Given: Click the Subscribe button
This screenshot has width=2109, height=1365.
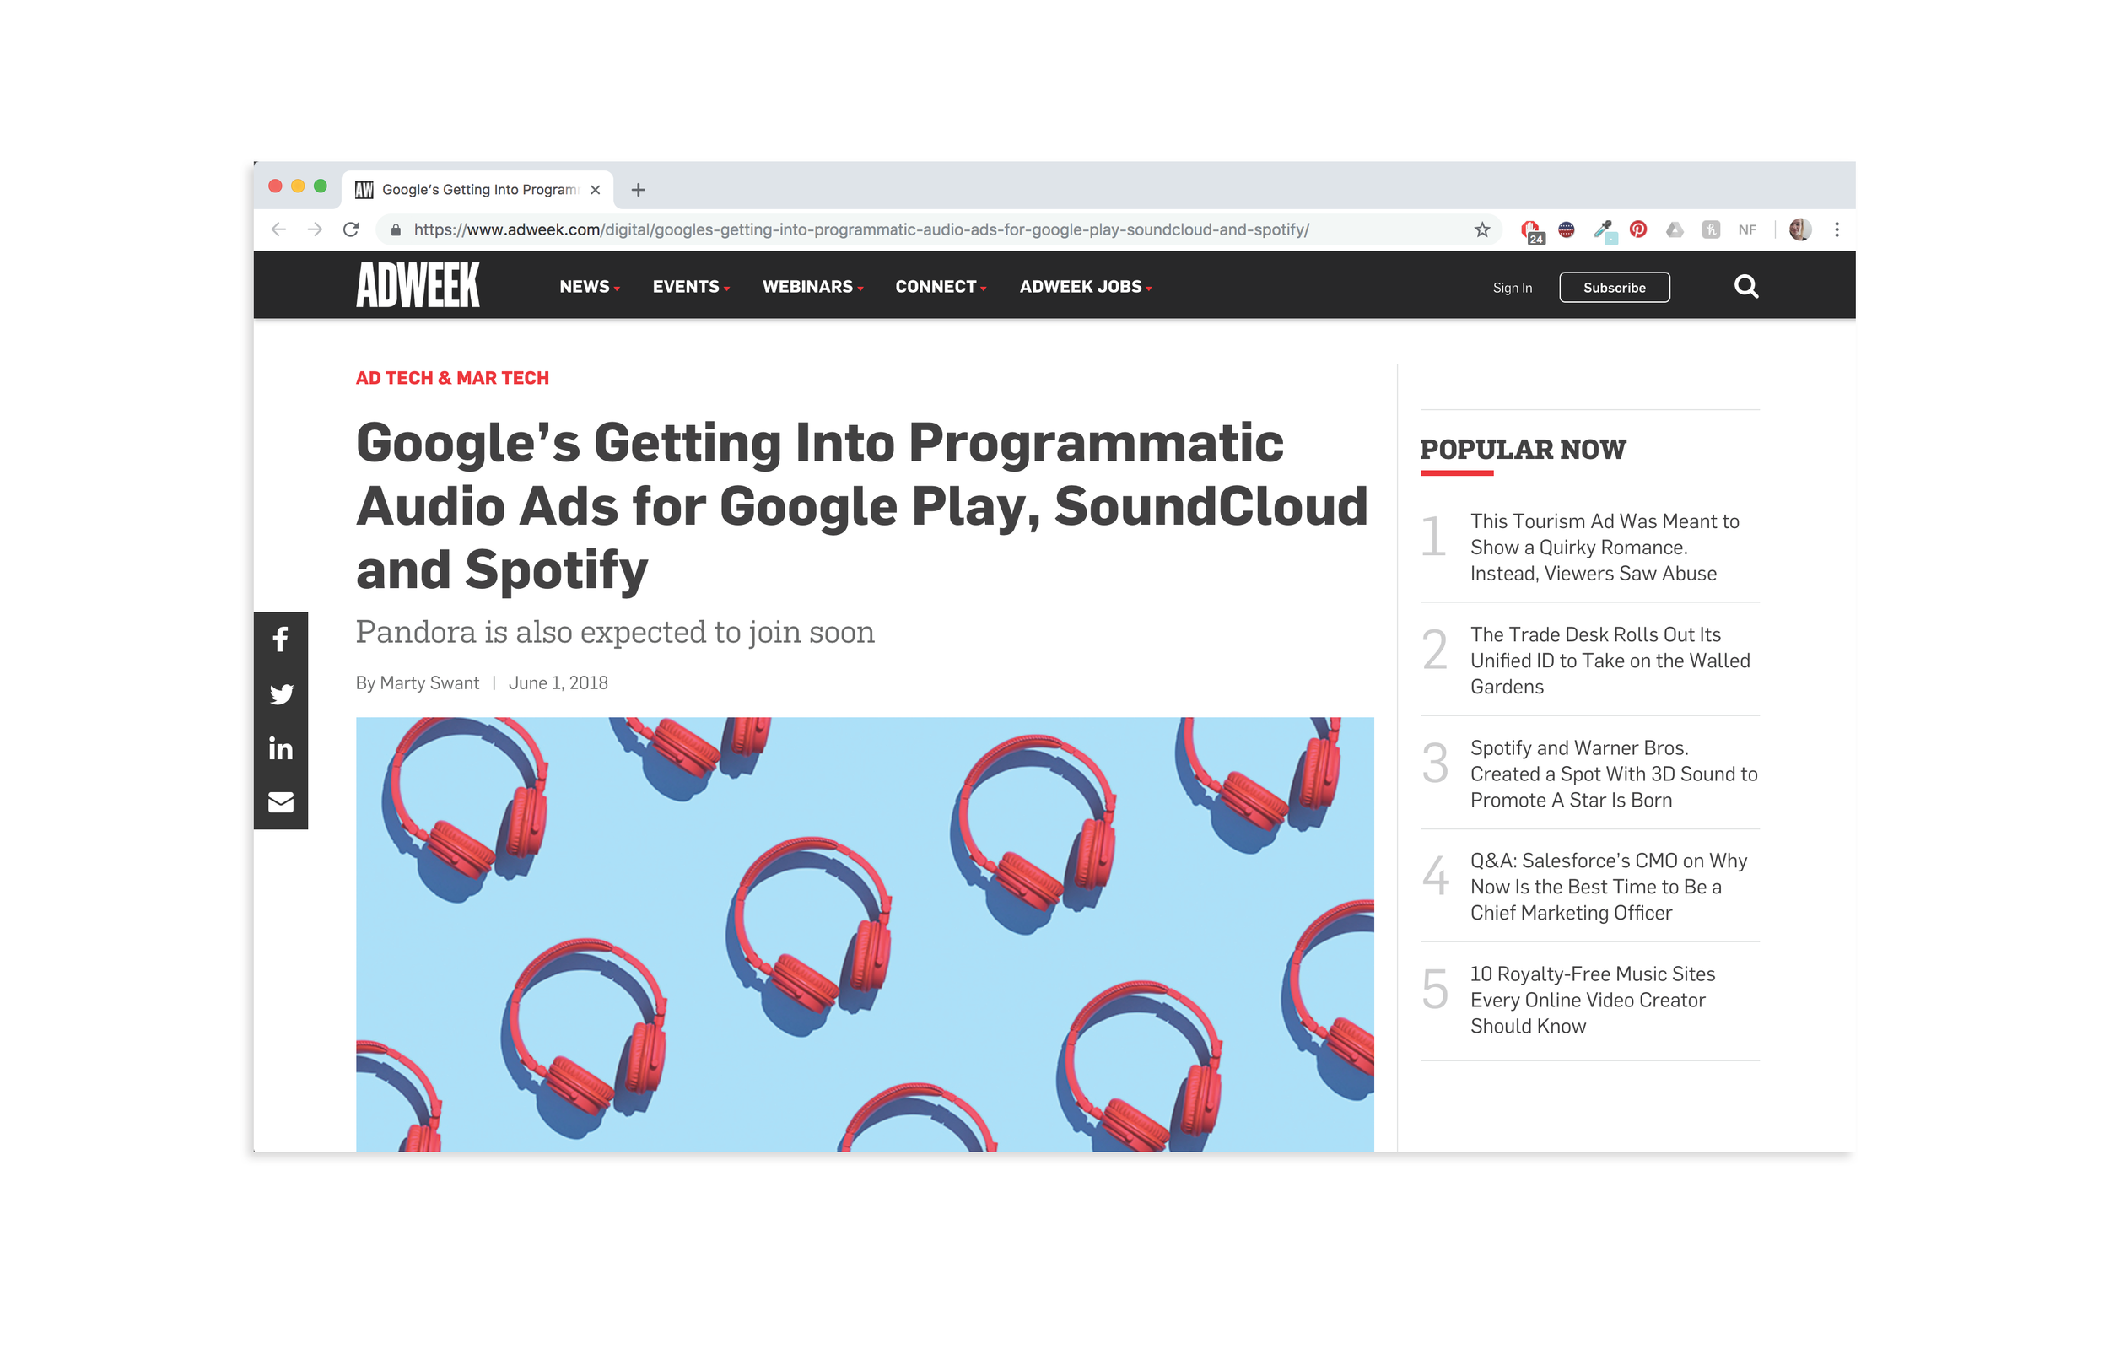Looking at the screenshot, I should 1614,287.
